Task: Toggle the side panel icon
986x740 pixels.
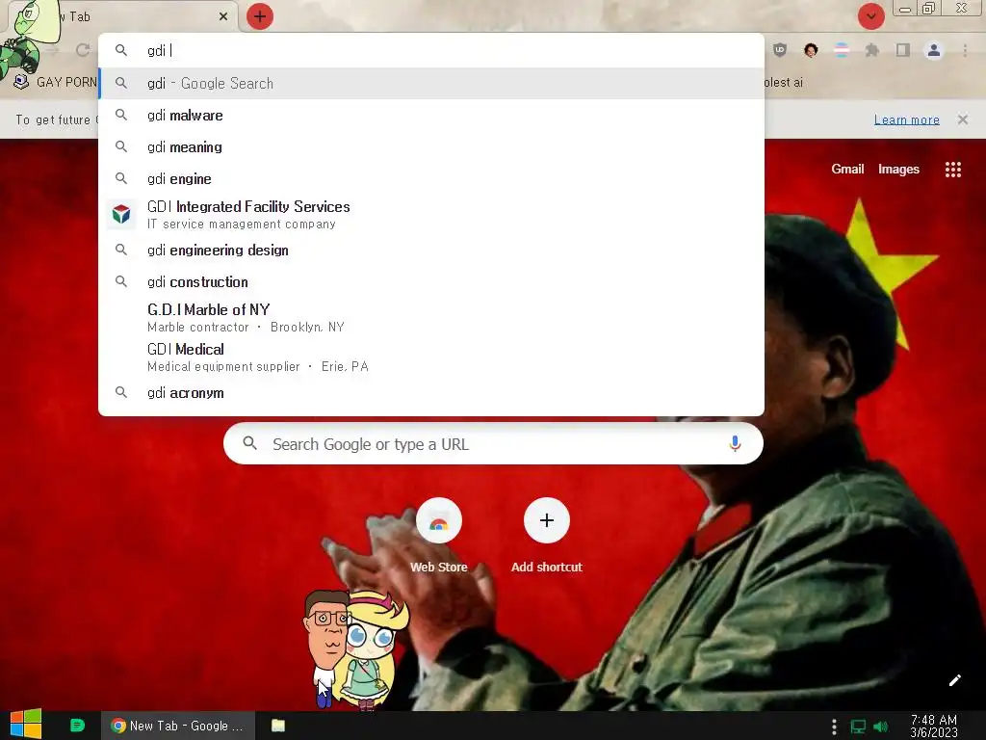Action: point(903,50)
